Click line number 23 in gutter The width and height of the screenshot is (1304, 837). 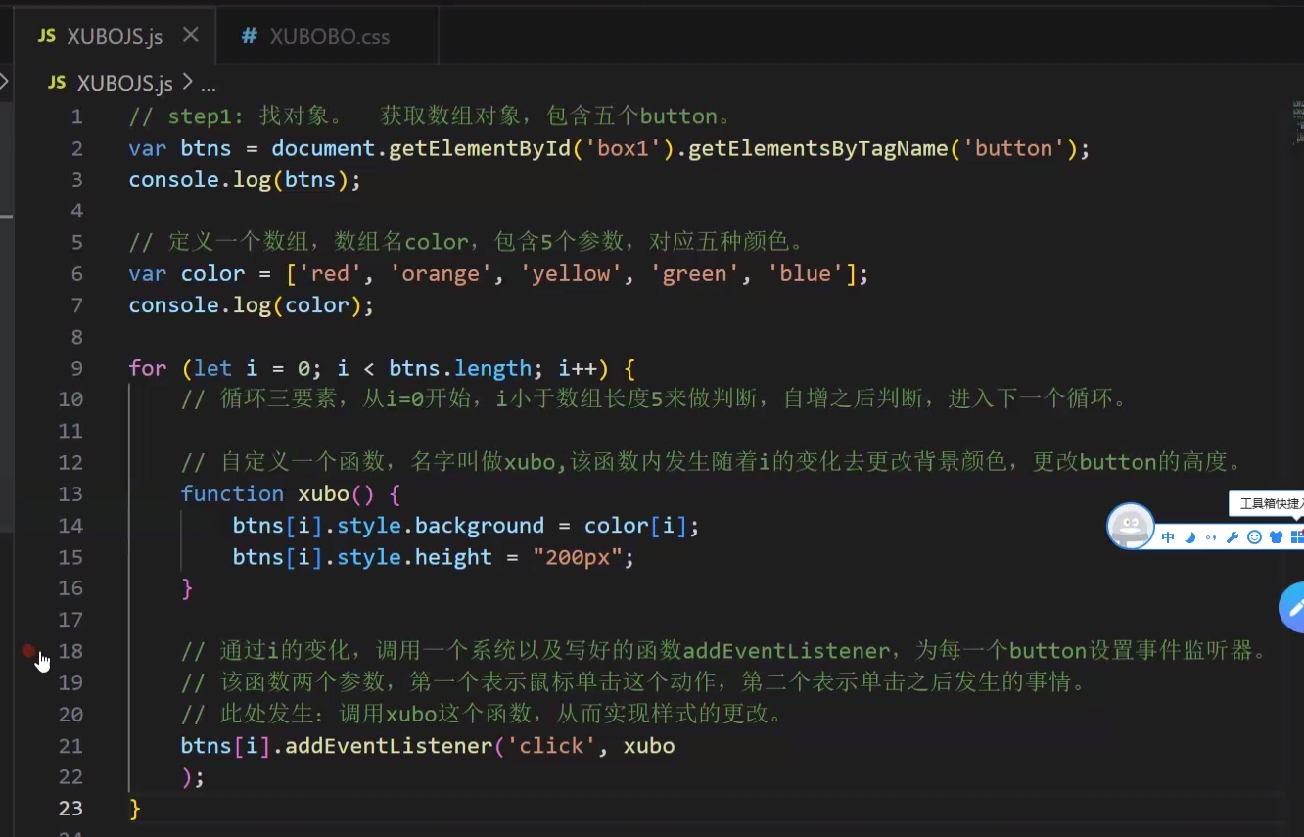pos(70,809)
